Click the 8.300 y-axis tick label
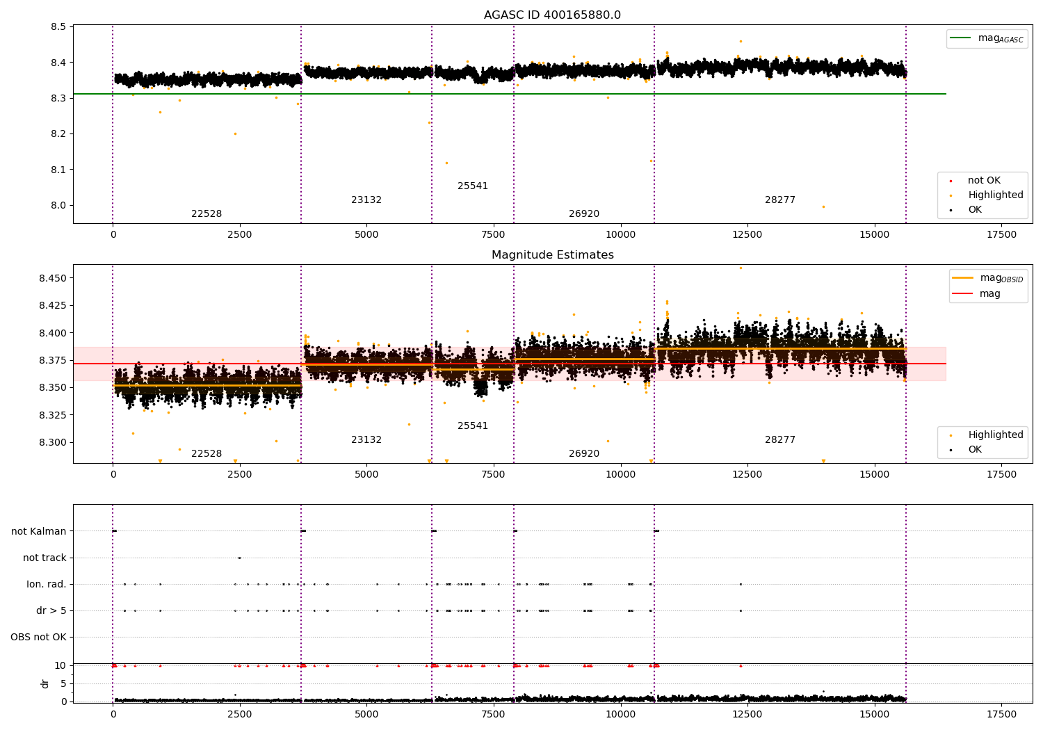Viewport: 1043px width, 730px height. click(53, 442)
